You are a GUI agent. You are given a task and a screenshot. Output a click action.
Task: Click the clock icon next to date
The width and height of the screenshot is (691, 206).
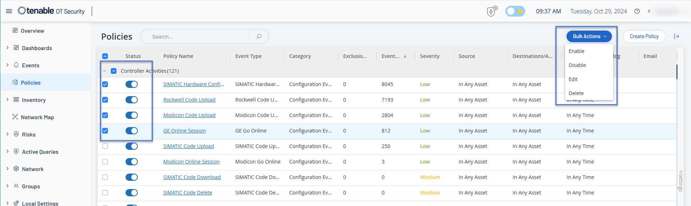click(637, 11)
